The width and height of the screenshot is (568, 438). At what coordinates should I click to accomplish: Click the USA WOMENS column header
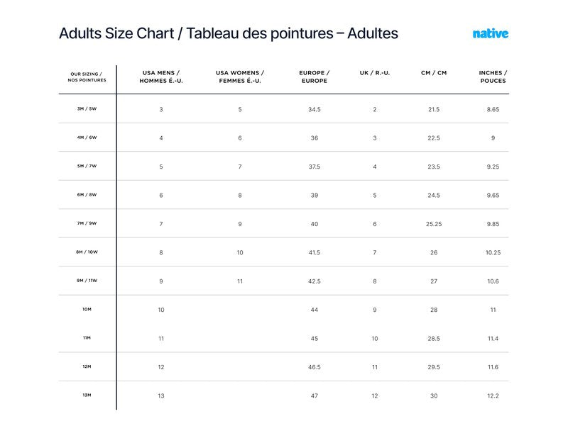(x=240, y=77)
